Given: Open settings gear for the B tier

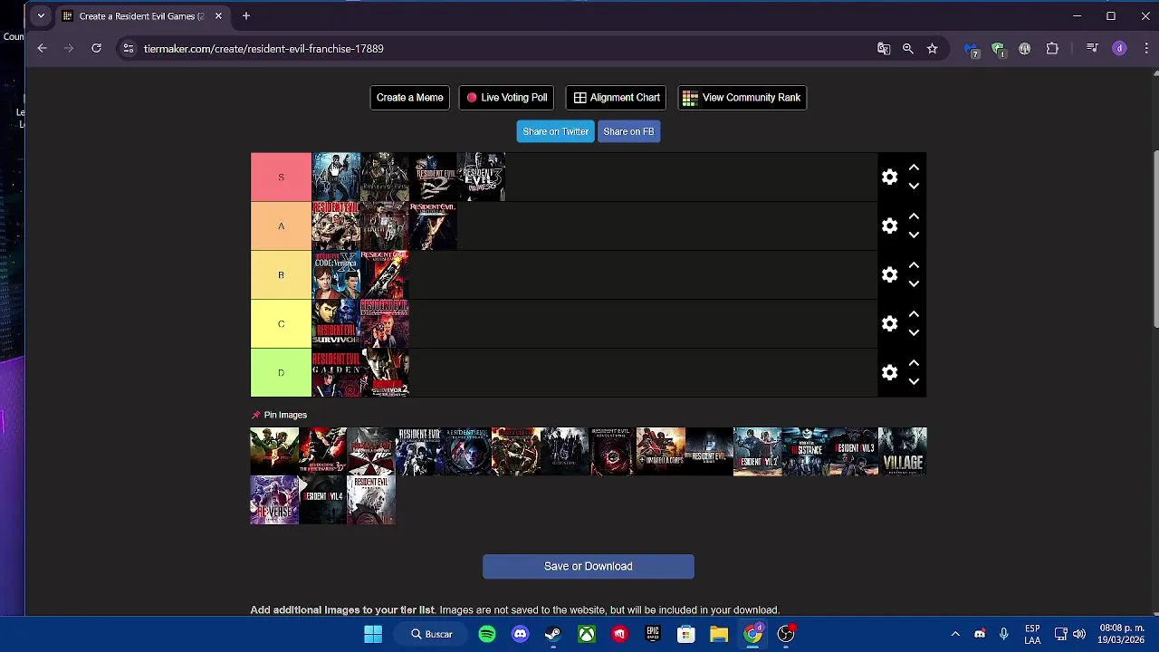Looking at the screenshot, I should 889,274.
